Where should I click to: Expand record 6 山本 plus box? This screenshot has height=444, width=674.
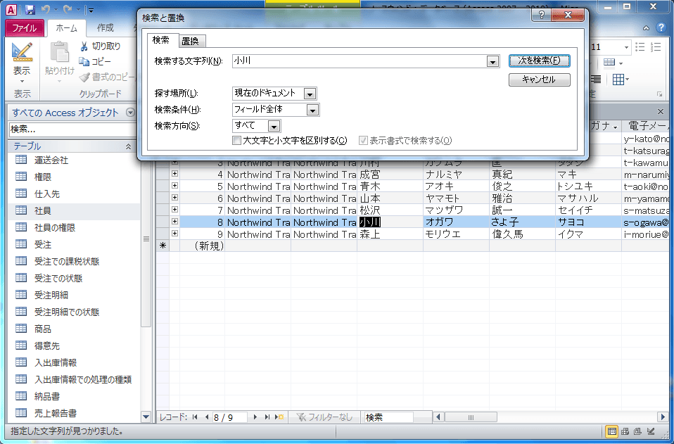(175, 198)
